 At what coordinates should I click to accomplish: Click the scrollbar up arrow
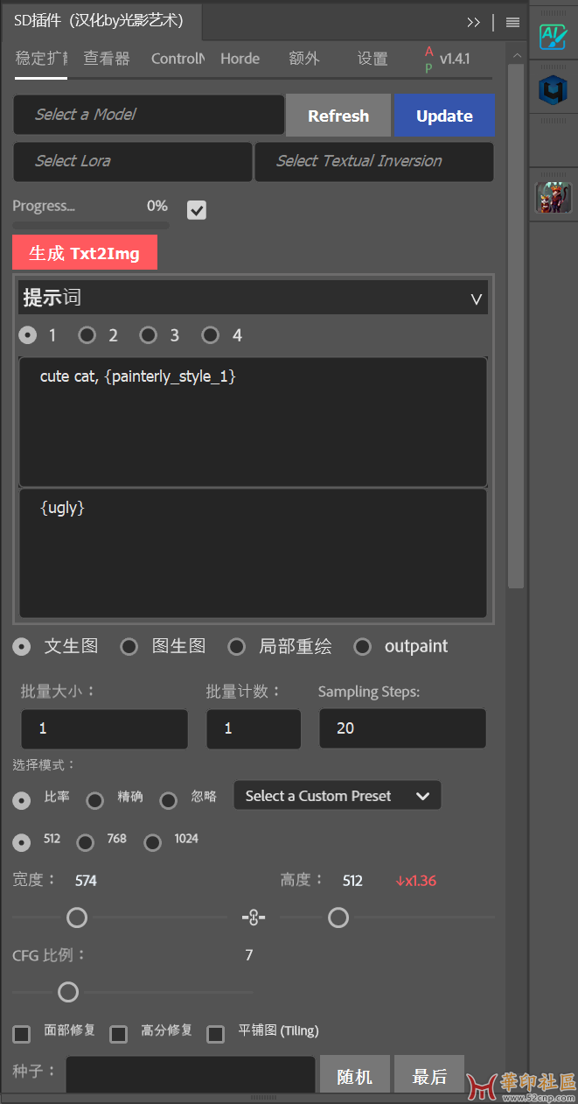coord(516,54)
